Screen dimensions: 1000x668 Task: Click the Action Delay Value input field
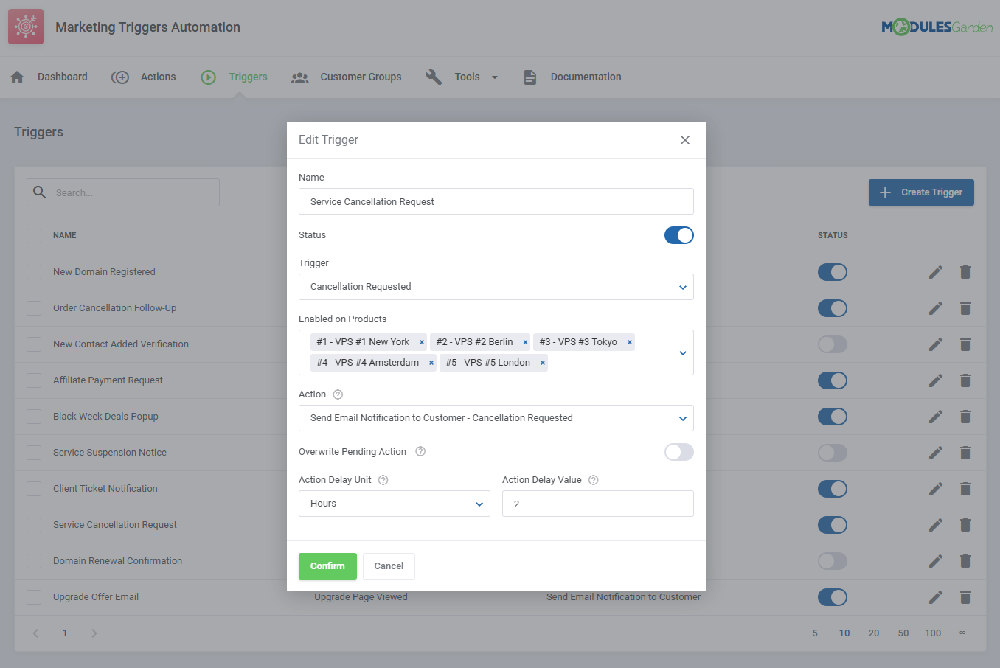tap(597, 504)
